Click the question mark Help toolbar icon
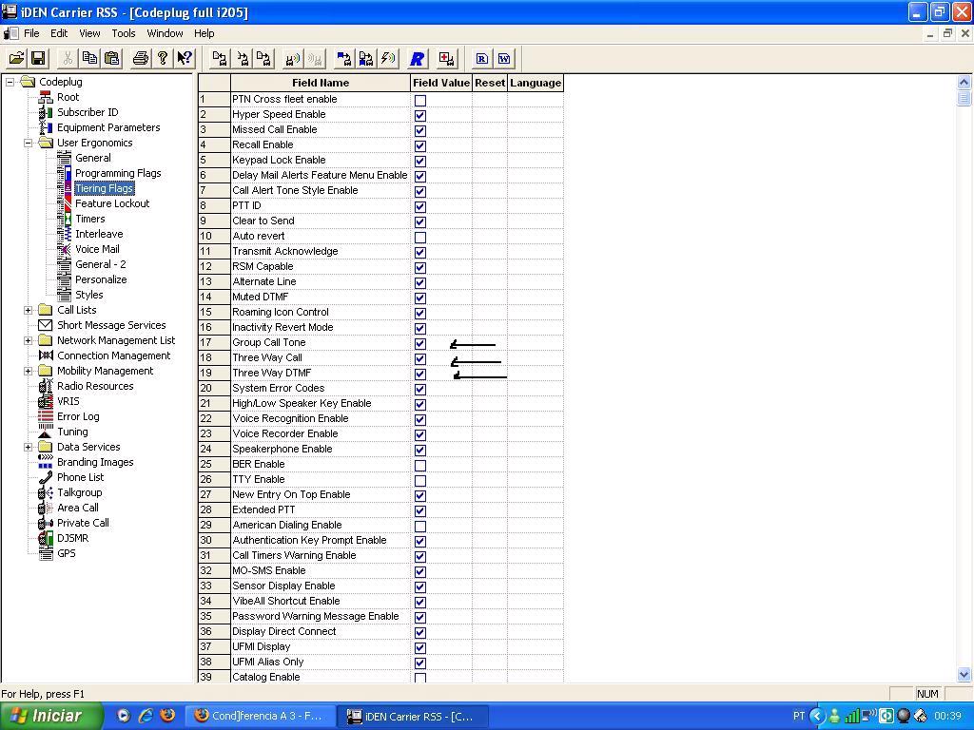Image resolution: width=974 pixels, height=730 pixels. click(162, 58)
